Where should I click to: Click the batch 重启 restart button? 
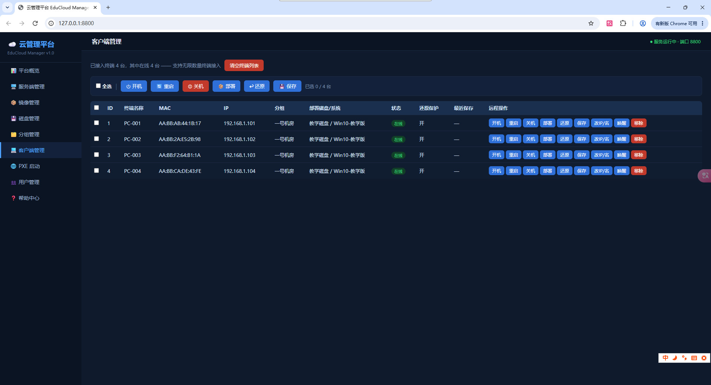tap(165, 86)
